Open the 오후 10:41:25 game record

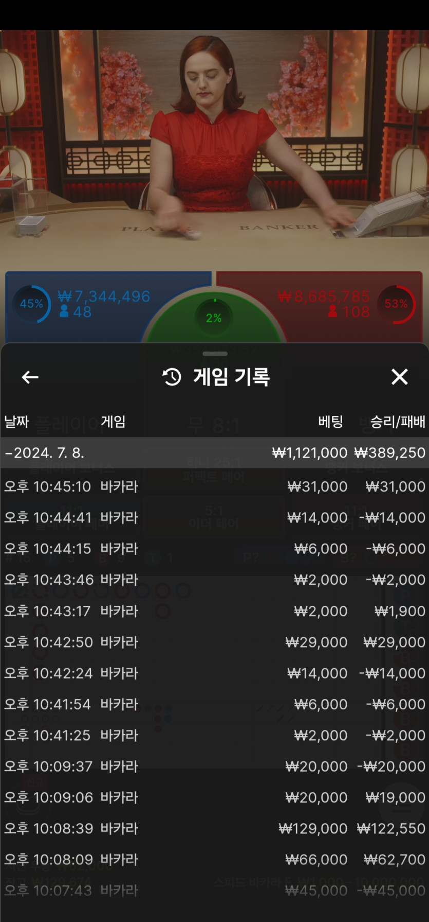pos(215,735)
